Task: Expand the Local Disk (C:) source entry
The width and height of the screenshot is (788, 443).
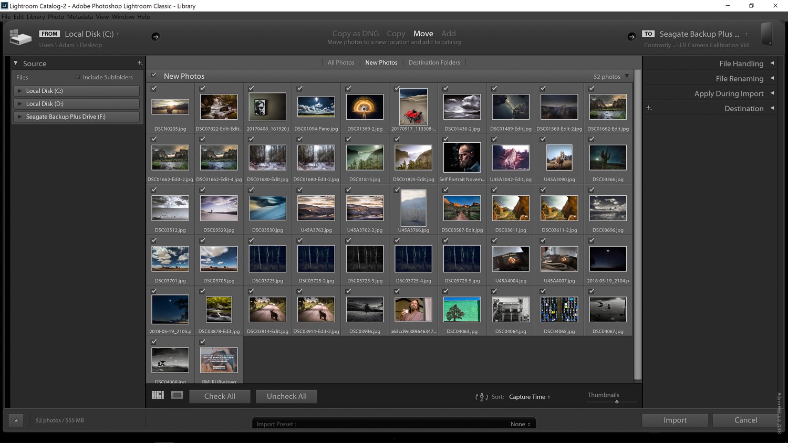Action: click(19, 90)
